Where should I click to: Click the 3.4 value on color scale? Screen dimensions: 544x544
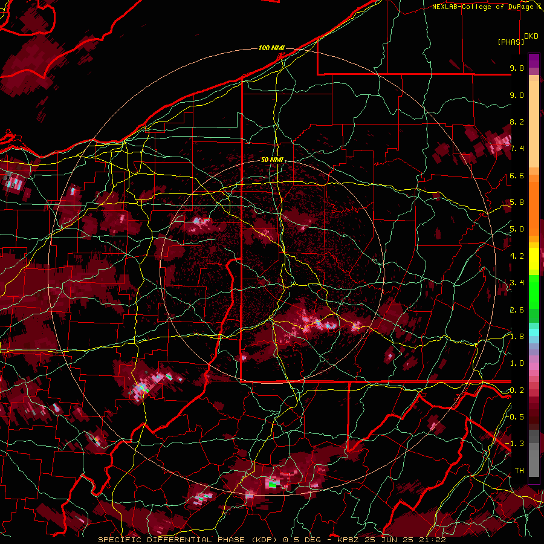[x=517, y=283]
